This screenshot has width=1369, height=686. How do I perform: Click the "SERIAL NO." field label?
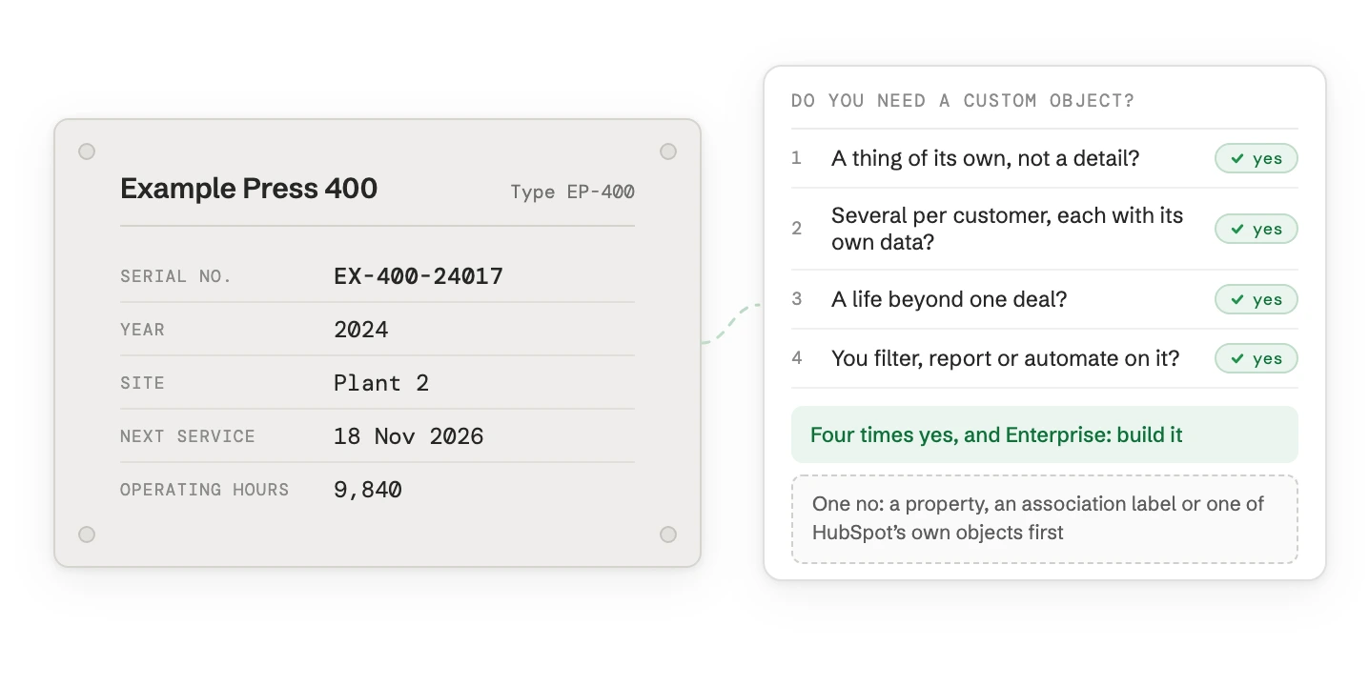[176, 276]
